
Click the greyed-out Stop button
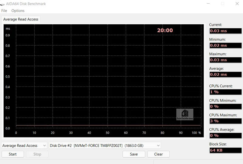37,154
